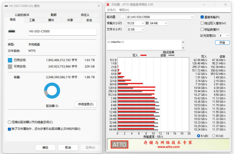Toggle allow content indexing checkbox

click(x=9, y=129)
